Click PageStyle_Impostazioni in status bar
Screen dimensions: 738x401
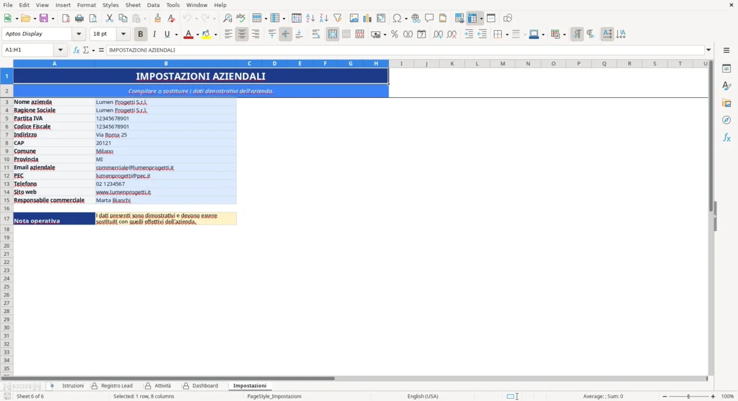click(274, 397)
